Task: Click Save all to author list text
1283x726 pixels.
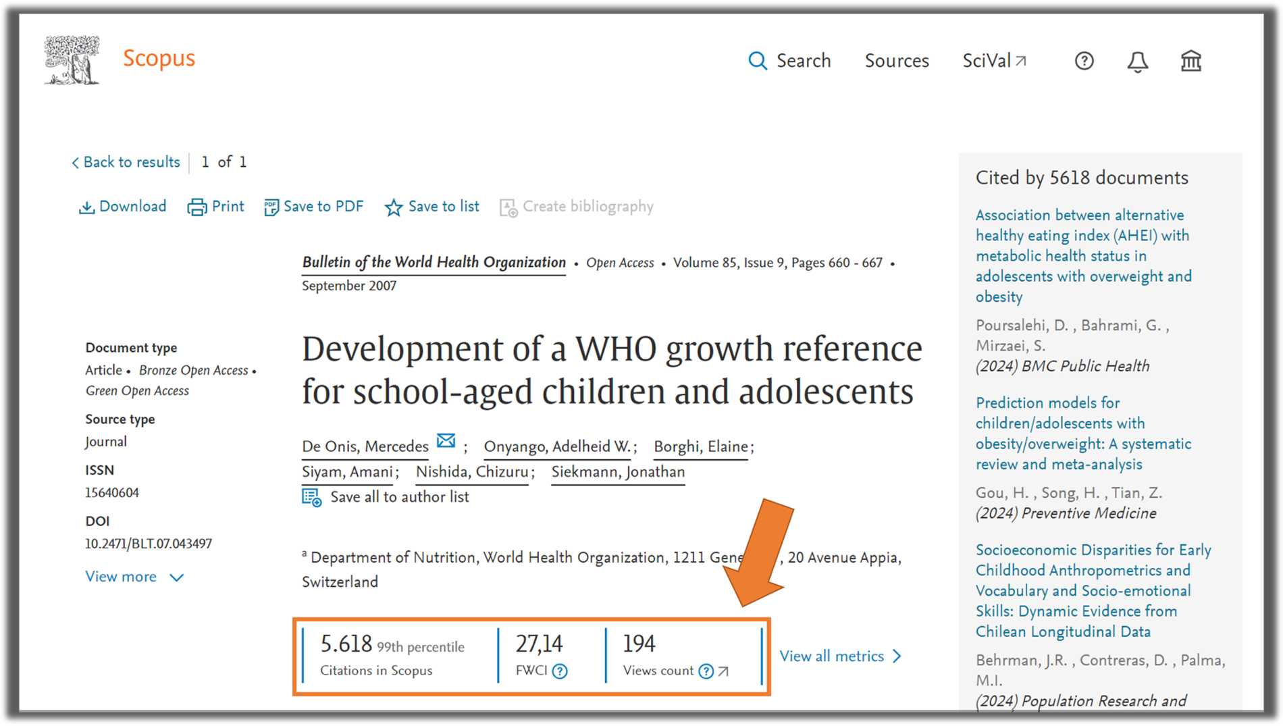Action: point(399,497)
